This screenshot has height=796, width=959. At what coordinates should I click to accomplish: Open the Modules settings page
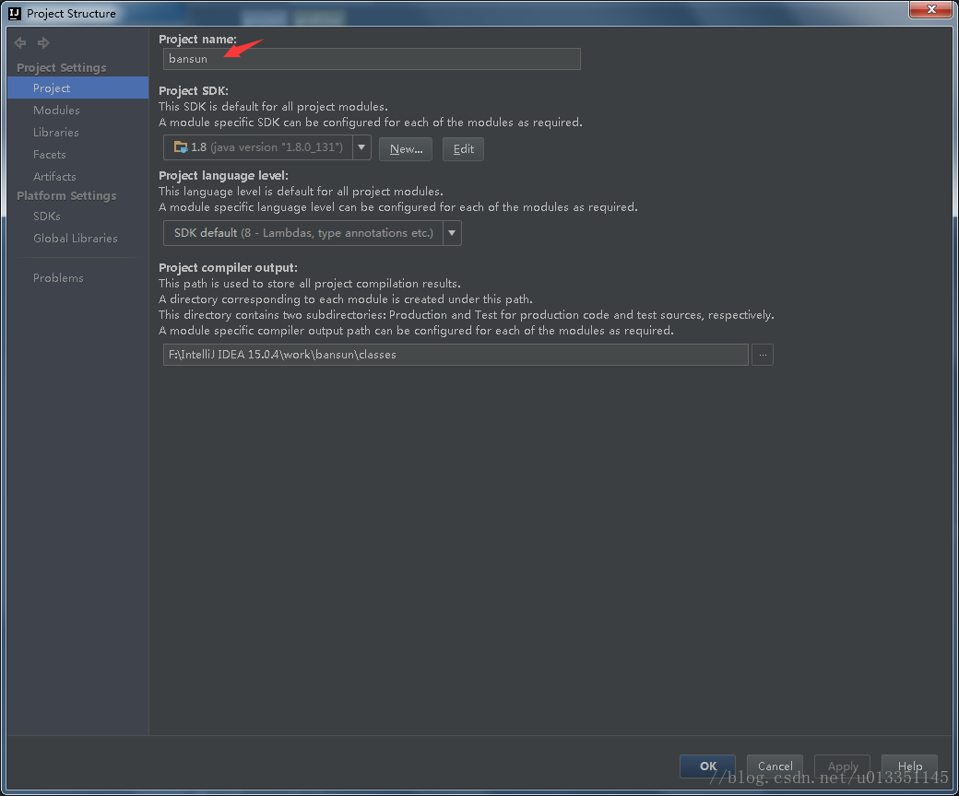pyautogui.click(x=56, y=110)
